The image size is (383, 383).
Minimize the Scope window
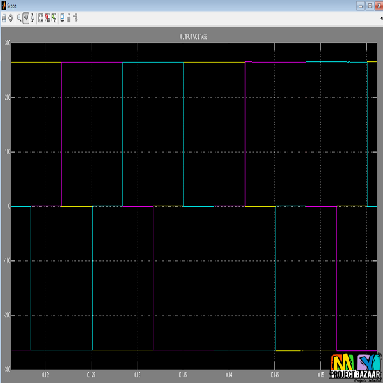361,5
